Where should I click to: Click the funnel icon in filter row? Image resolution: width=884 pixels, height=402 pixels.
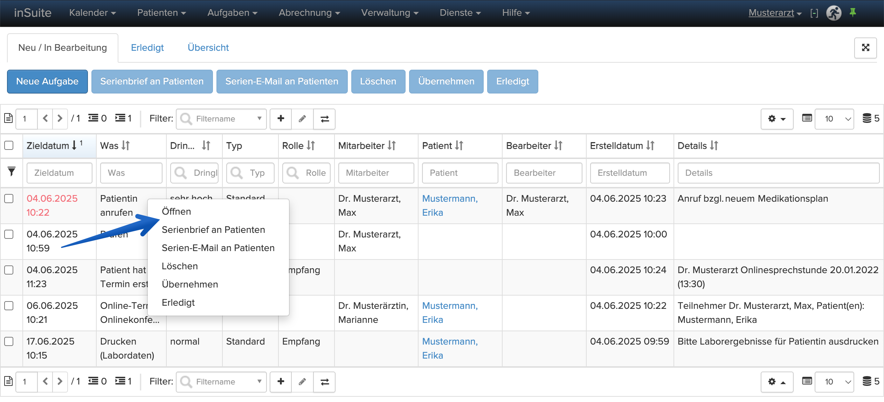coord(12,172)
